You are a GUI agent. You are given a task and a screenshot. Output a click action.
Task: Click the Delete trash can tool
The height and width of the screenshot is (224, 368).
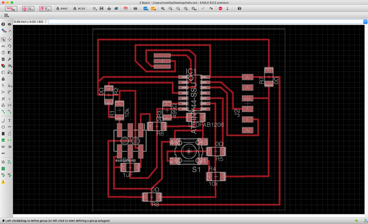click(3, 59)
